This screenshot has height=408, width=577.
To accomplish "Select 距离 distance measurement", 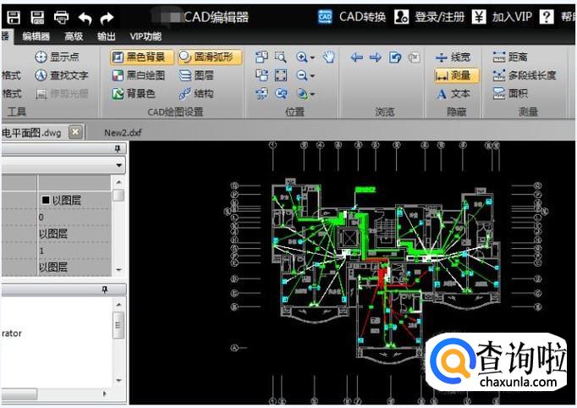I will (510, 57).
